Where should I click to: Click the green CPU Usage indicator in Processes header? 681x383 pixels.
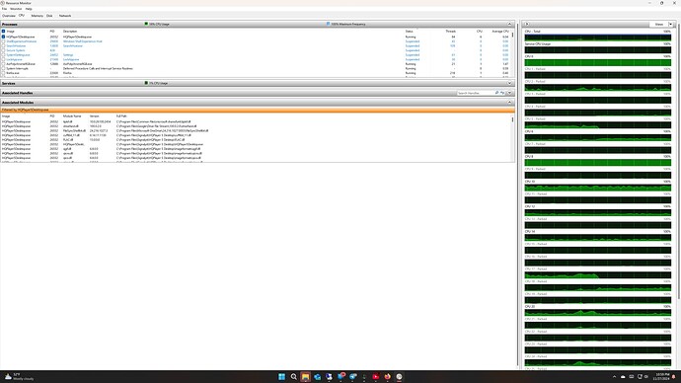coord(146,25)
